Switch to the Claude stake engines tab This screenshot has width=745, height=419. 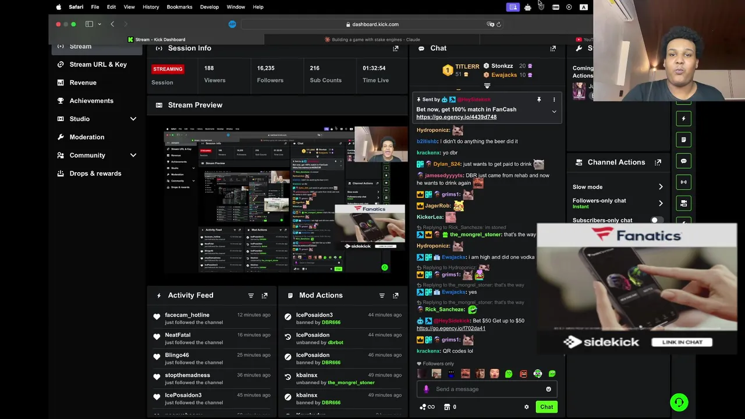372,40
